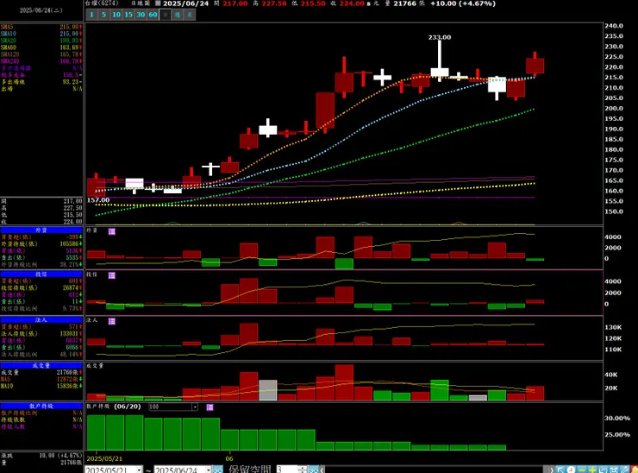Open the end date 2025/06/24 dropdown
The width and height of the screenshot is (638, 473).
click(209, 470)
